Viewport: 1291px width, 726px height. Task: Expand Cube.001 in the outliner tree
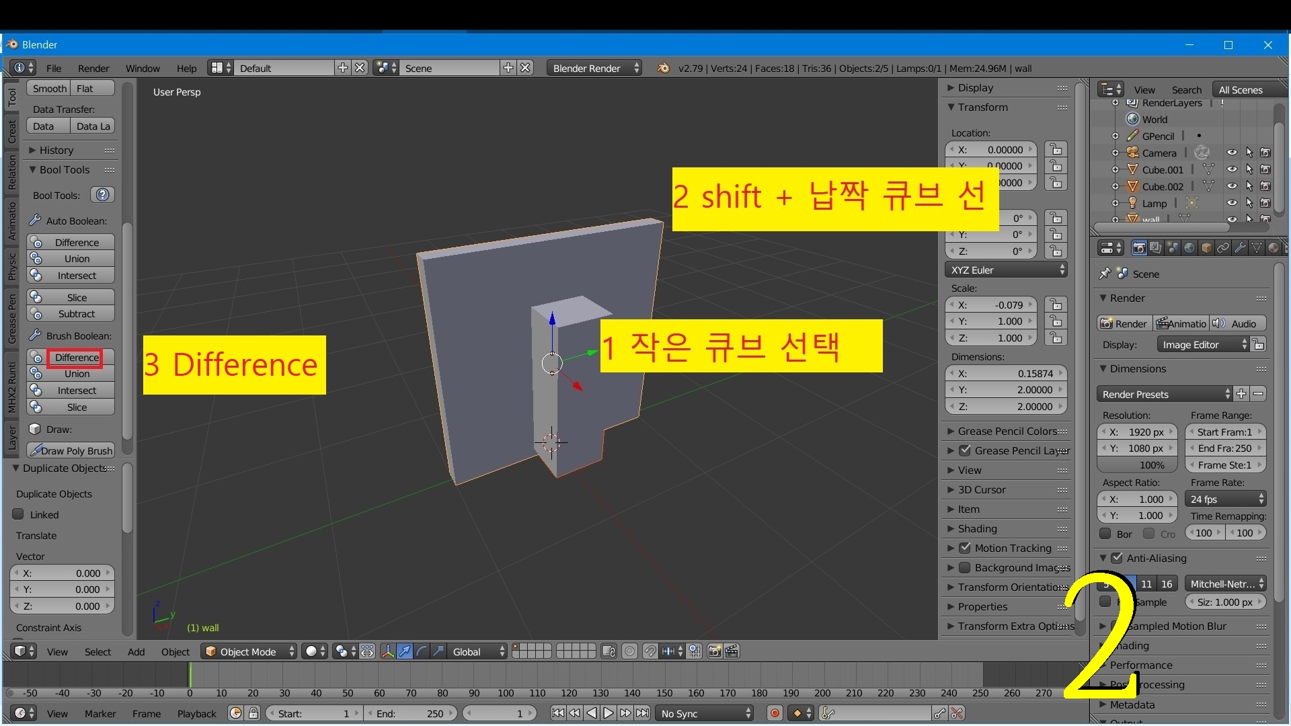(1116, 169)
